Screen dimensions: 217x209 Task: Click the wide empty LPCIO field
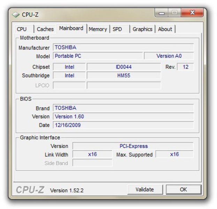tap(124, 85)
